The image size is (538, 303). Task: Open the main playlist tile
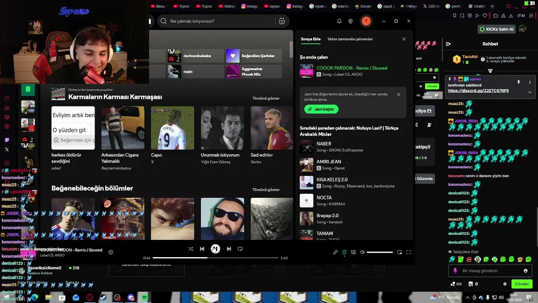195,72
